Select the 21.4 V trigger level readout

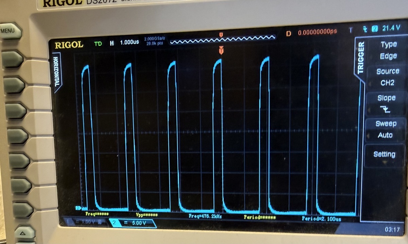click(391, 29)
